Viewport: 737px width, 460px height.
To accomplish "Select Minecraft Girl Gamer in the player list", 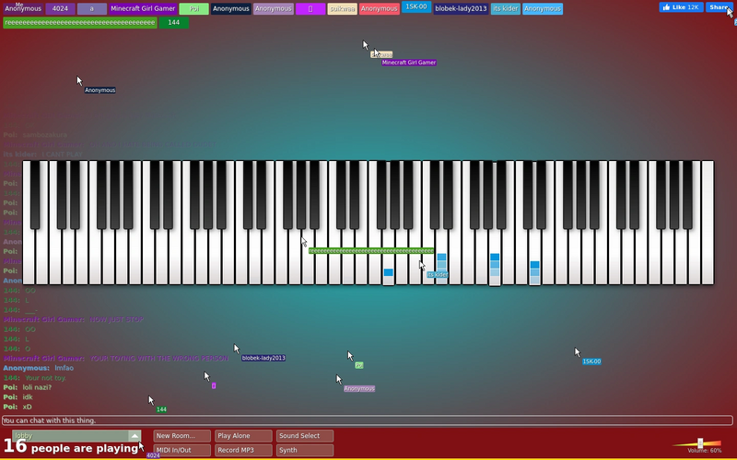I will (143, 8).
